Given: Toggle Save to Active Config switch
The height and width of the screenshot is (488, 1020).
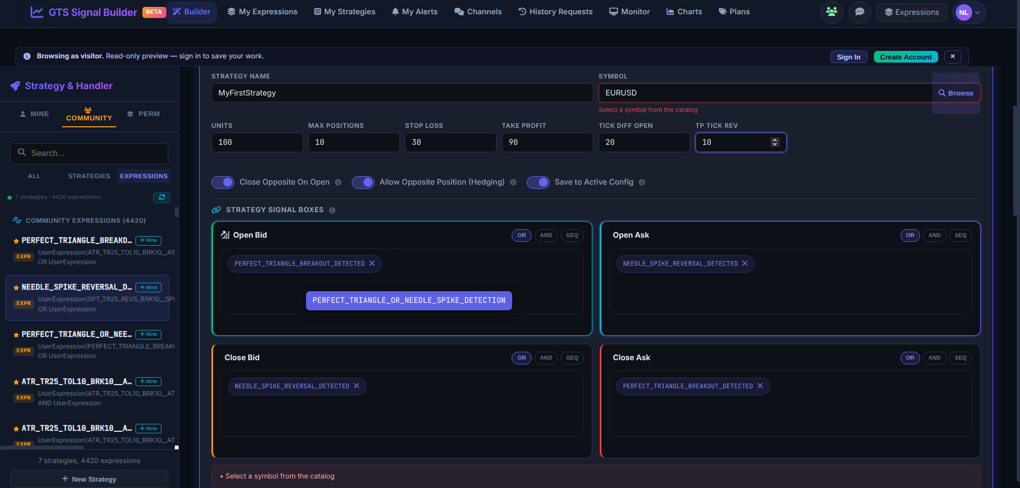Looking at the screenshot, I should 538,182.
